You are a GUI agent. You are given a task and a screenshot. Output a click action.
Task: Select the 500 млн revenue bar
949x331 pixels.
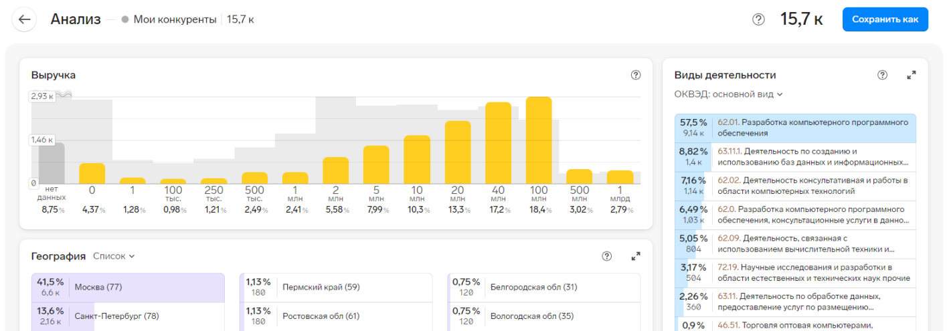click(x=580, y=177)
